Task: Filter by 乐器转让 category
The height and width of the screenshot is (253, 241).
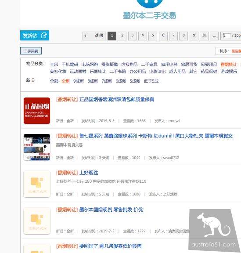Action: point(98,72)
